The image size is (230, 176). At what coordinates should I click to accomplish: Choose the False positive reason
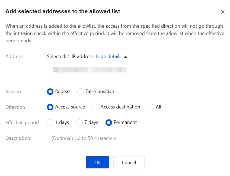pos(81,92)
